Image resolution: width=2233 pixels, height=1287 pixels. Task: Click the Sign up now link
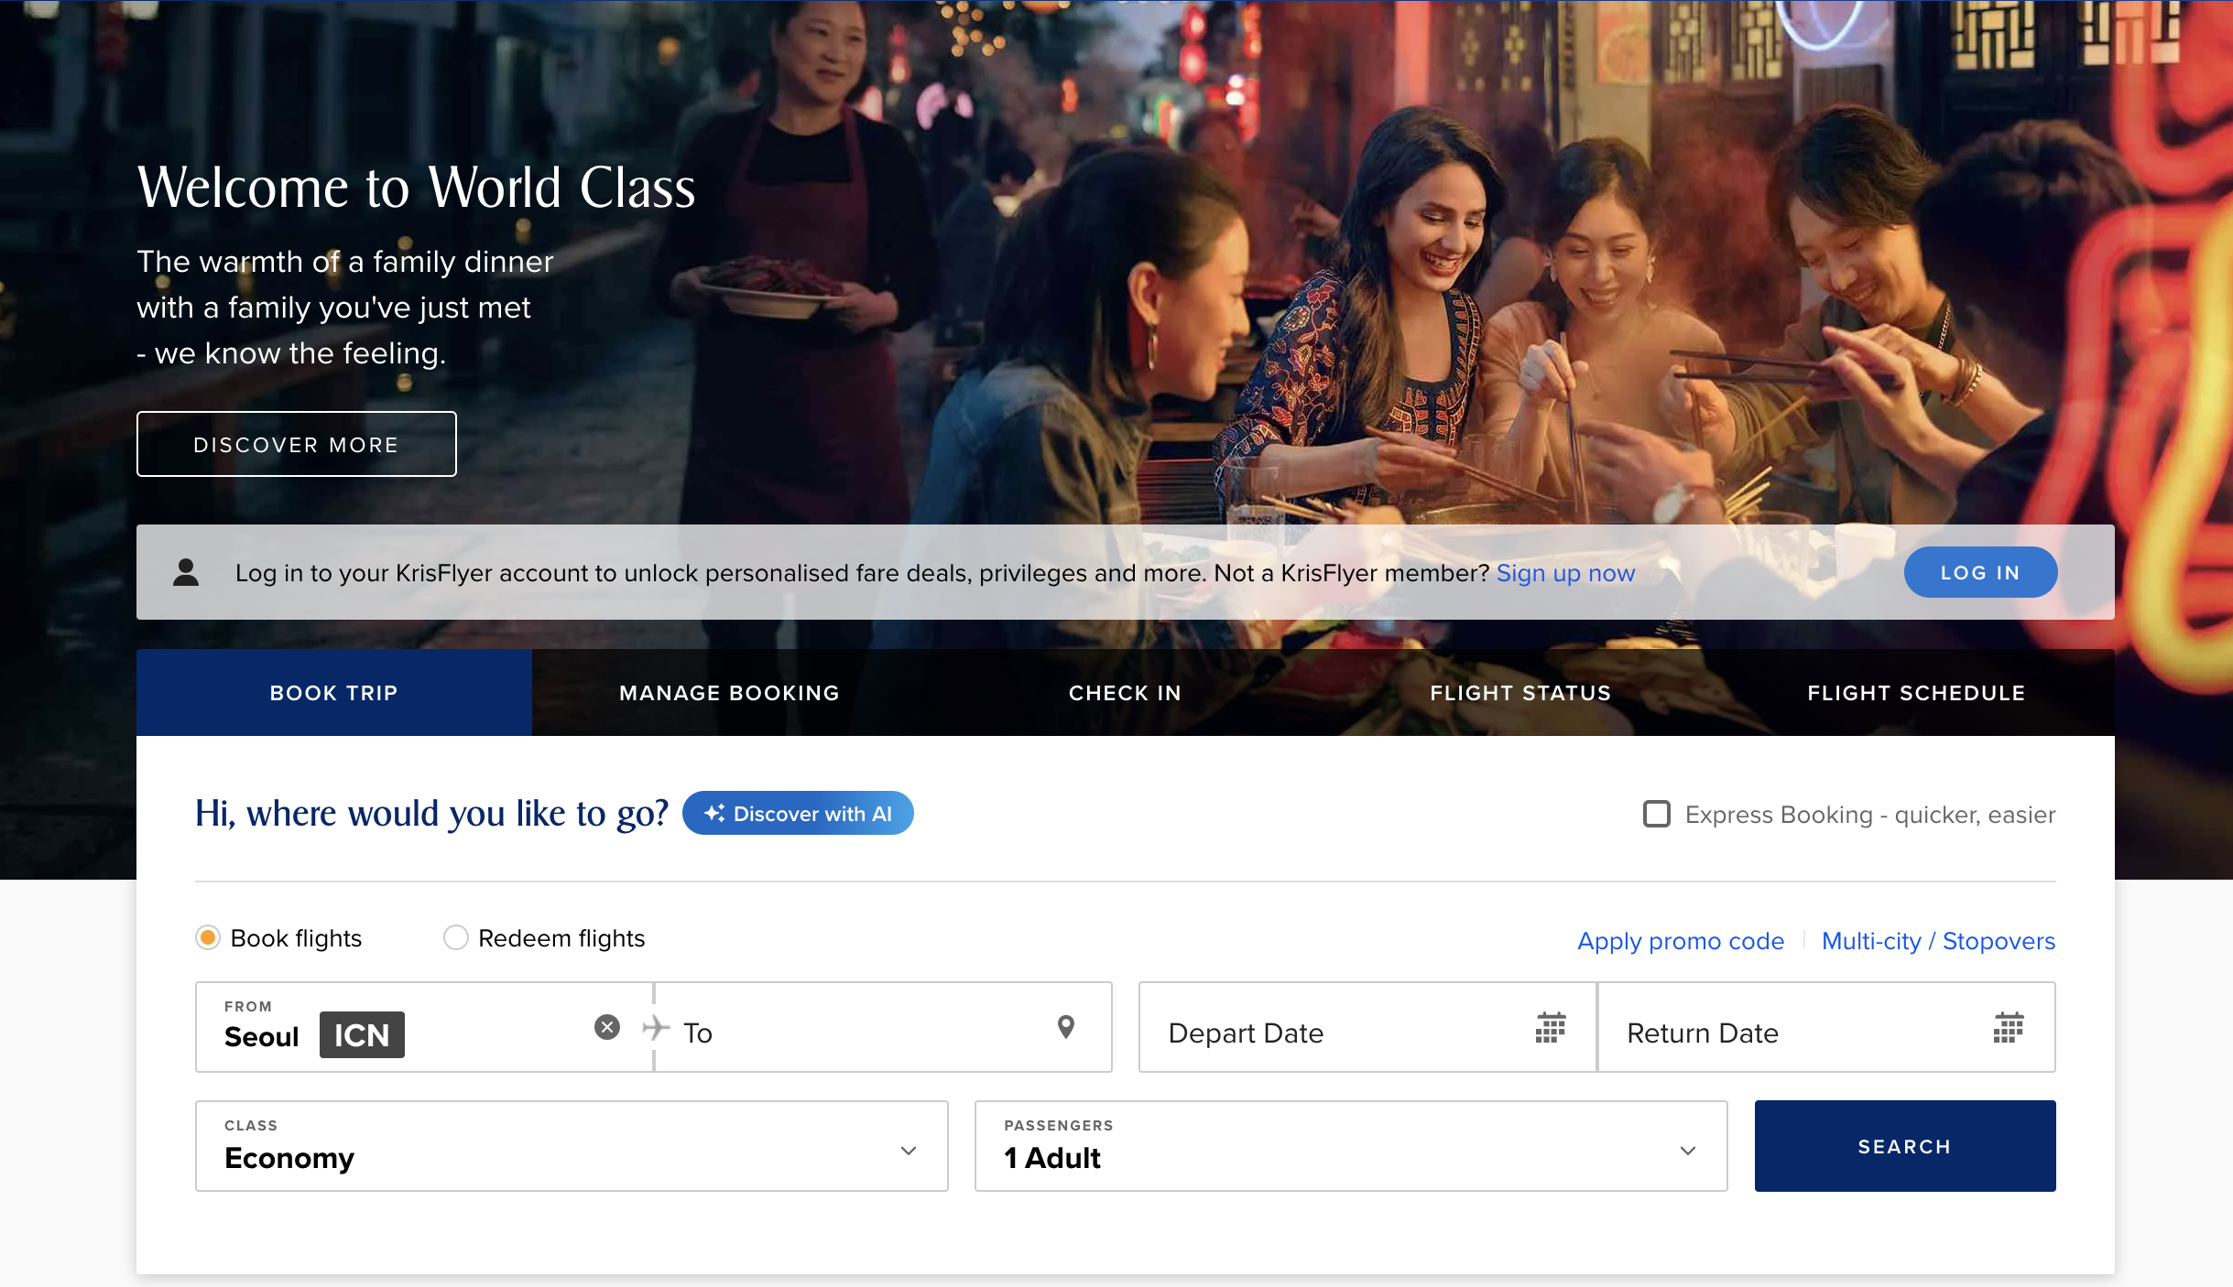1565,573
